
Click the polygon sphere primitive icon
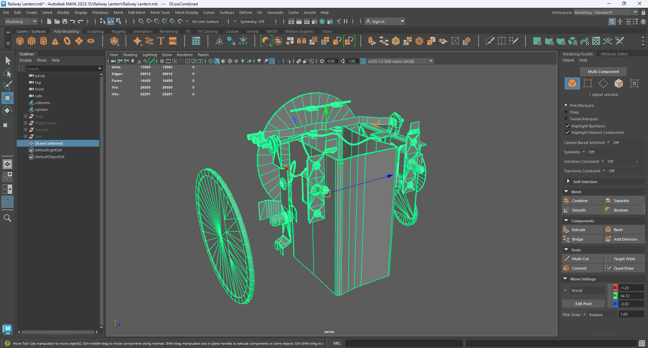tap(20, 41)
